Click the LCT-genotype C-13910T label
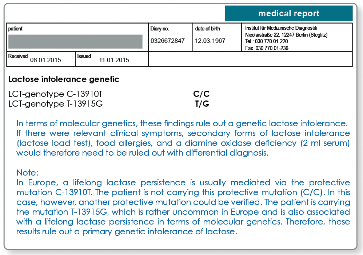 [x=55, y=94]
